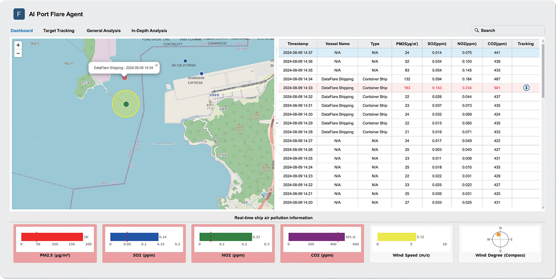
Task: Click the PM25 column header
Action: (407, 44)
